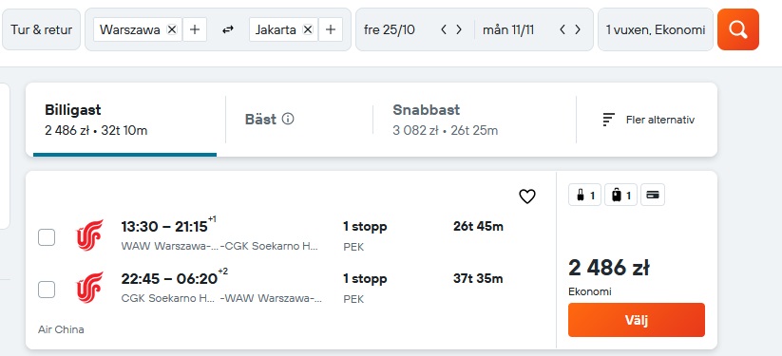Click the 22:45 – 06:20 return flight times
The height and width of the screenshot is (356, 782).
coord(169,278)
